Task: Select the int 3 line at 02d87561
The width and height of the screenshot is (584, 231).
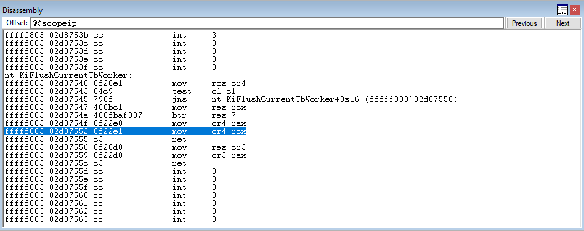Action: pyautogui.click(x=110, y=203)
